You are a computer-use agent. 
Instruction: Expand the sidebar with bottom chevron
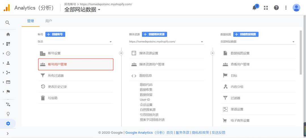(8, 133)
